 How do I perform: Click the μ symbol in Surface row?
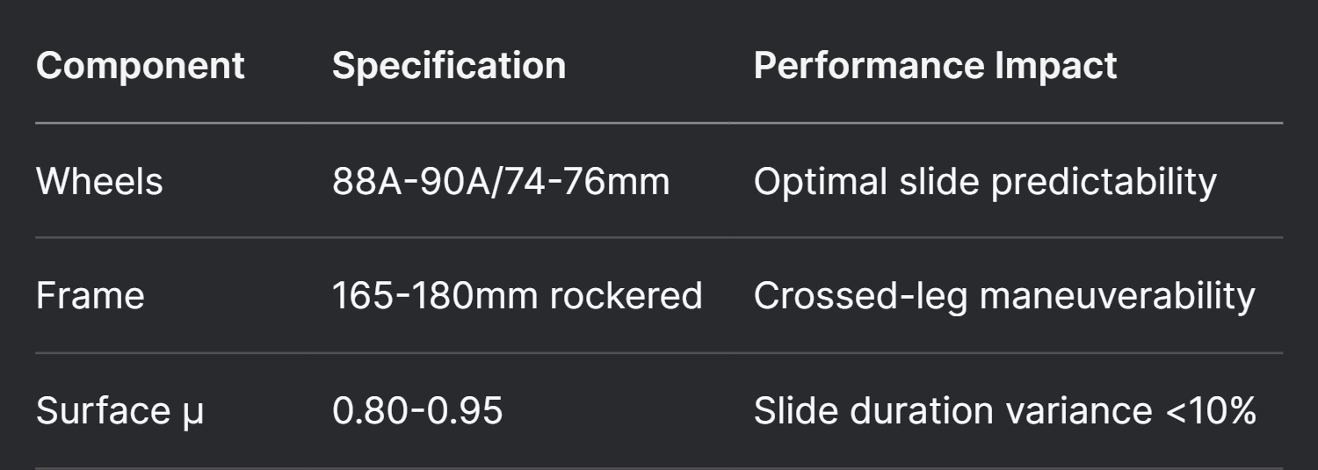pos(192,415)
